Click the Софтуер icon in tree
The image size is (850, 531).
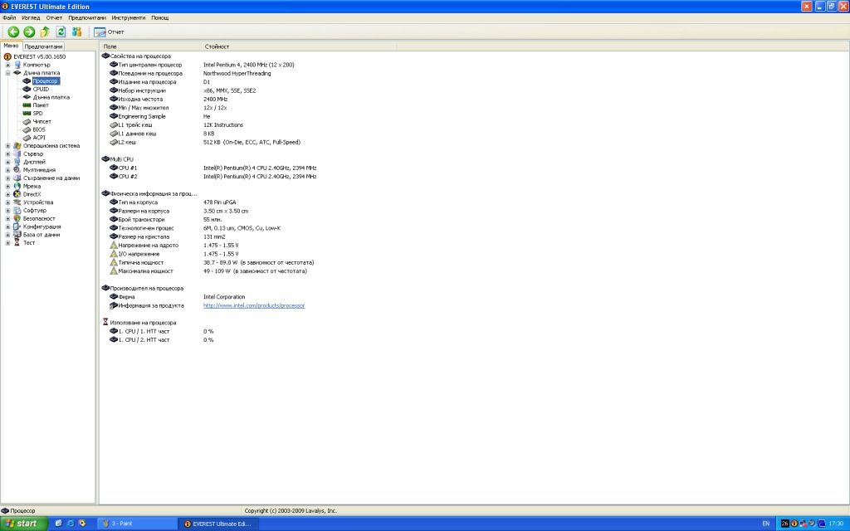click(x=17, y=211)
